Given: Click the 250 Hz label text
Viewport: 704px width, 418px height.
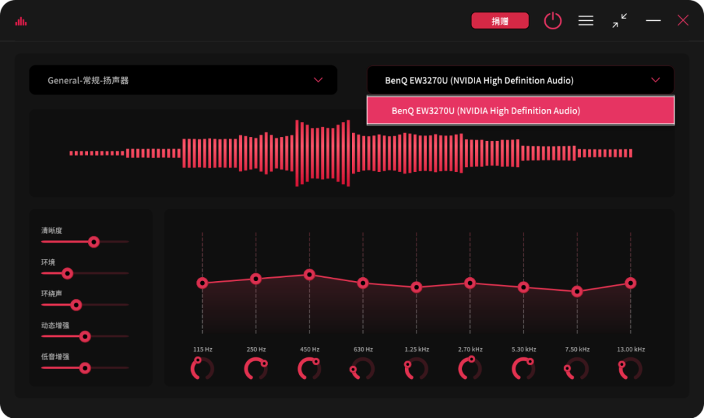Looking at the screenshot, I should tap(256, 350).
